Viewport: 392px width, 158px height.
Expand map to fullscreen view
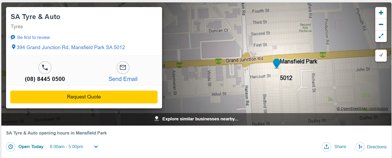coord(381,36)
